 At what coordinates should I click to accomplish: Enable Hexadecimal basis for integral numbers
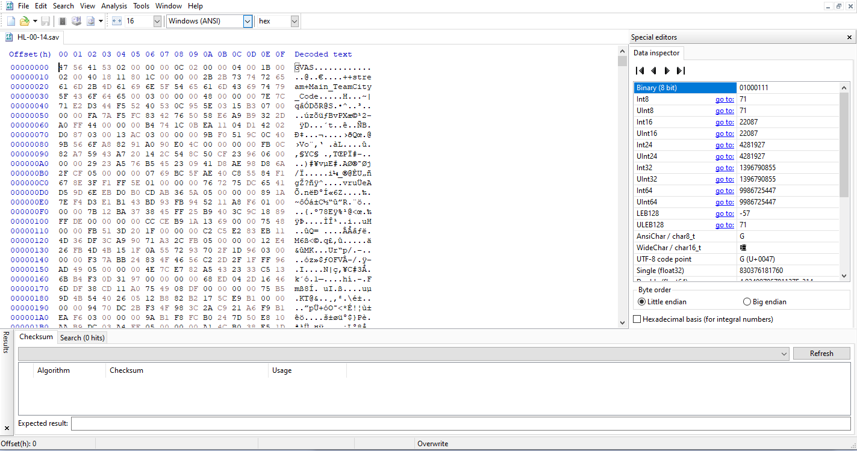pos(703,319)
